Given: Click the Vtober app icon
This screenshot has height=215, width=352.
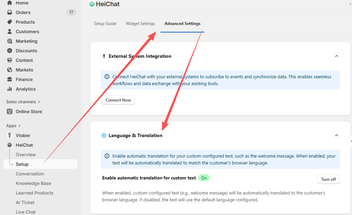Looking at the screenshot, I should [x=10, y=135].
